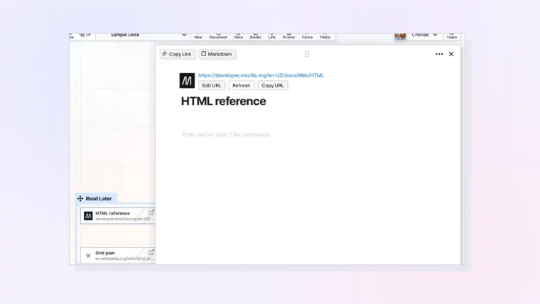Screen dimensions: 540x304
Task: Open Grid plan card external link icon
Action: (151, 252)
